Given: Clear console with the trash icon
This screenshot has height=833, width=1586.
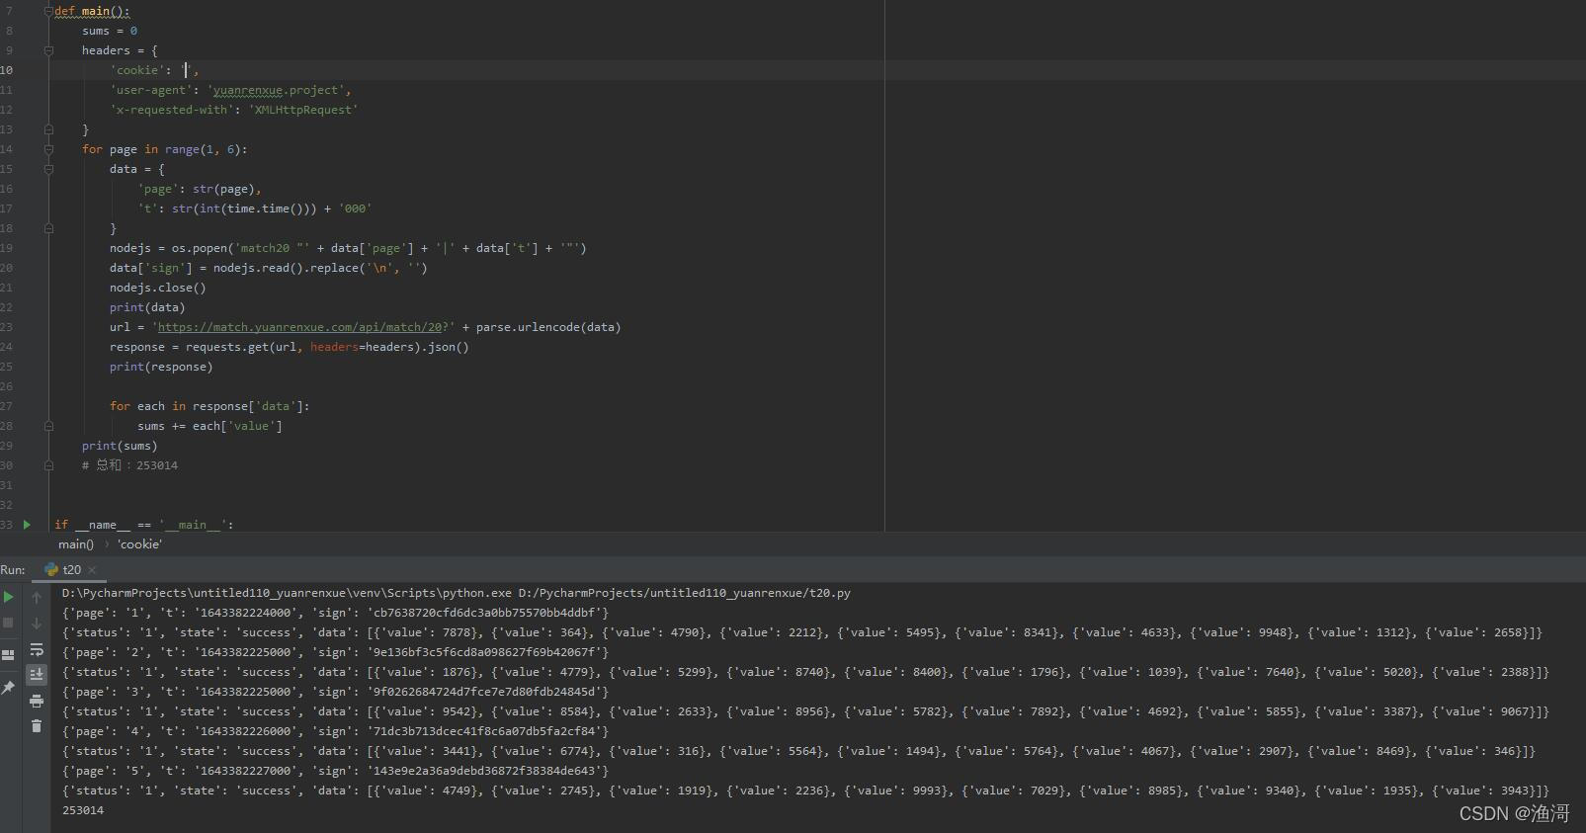Looking at the screenshot, I should point(37,726).
